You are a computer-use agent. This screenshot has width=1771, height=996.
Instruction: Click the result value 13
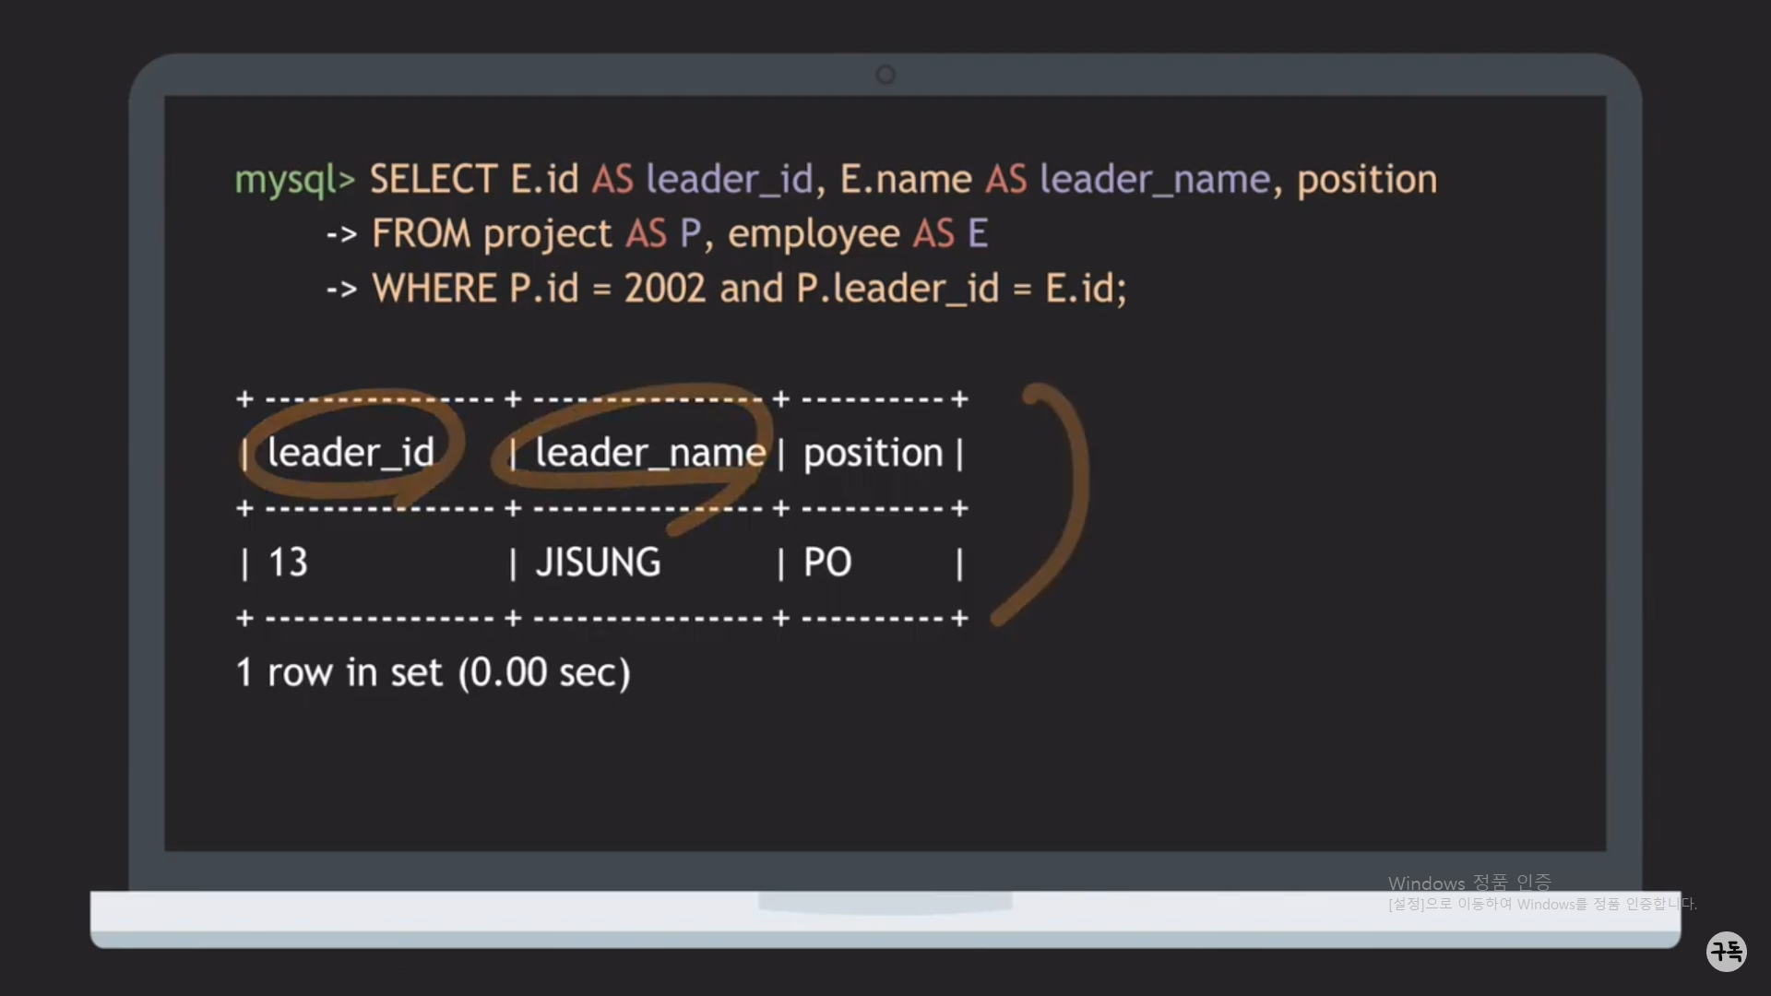(x=288, y=563)
